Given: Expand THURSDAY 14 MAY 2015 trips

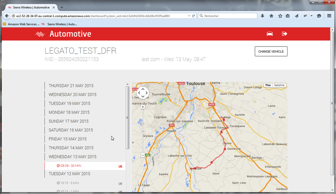Looking at the screenshot, I should tap(71, 148).
